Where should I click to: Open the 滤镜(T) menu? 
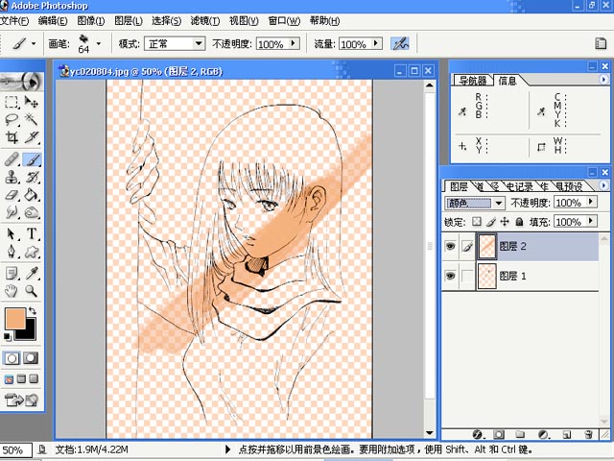(x=204, y=21)
